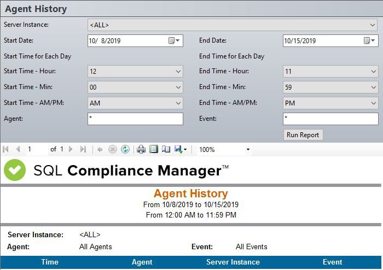The width and height of the screenshot is (383, 270).
Task: Open page setup icon
Action: tap(166, 149)
